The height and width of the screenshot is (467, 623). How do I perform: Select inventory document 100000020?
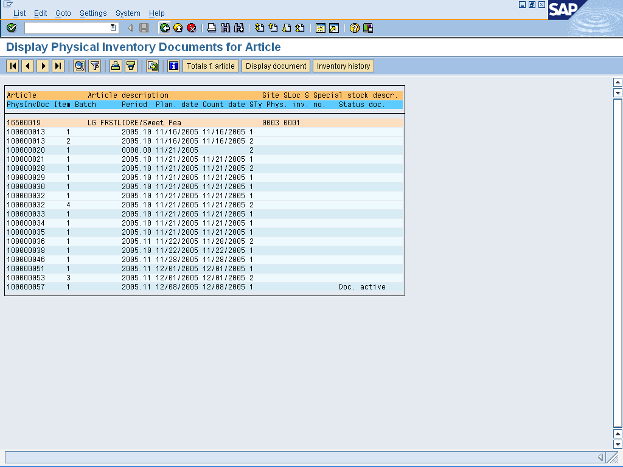pyautogui.click(x=26, y=150)
